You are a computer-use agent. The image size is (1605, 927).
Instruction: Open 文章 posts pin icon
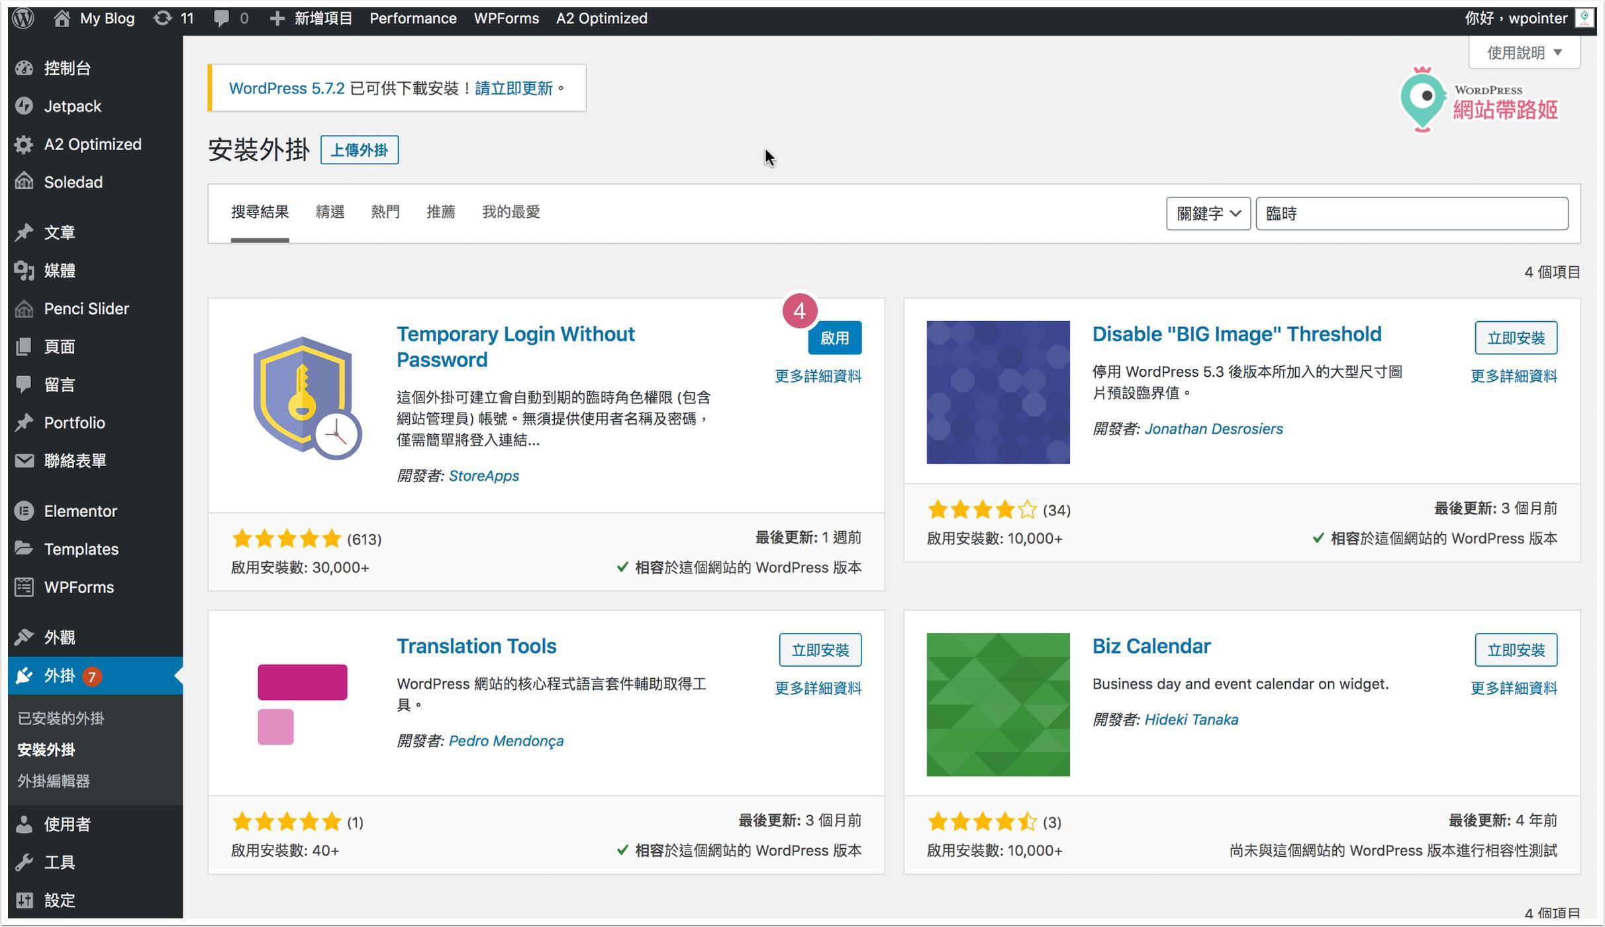tap(24, 232)
